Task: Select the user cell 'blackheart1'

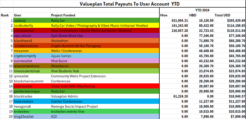Action: [x=32, y=41]
